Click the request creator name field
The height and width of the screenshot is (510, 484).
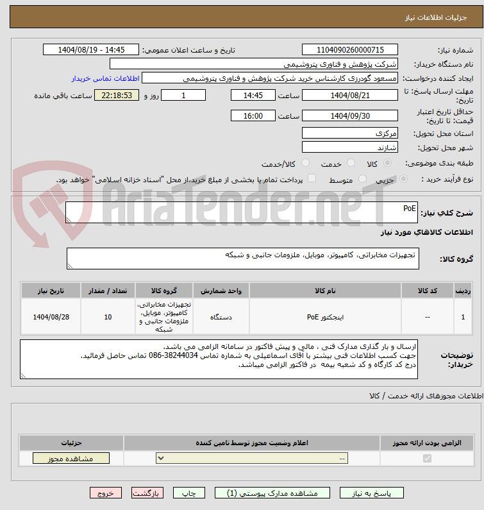pyautogui.click(x=270, y=78)
